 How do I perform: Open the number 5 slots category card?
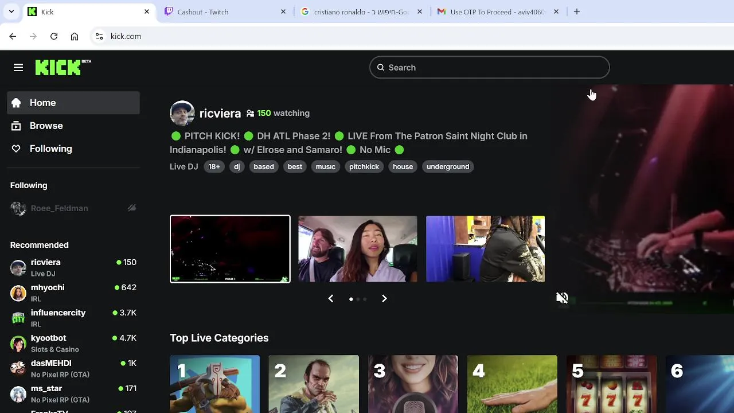(611, 384)
